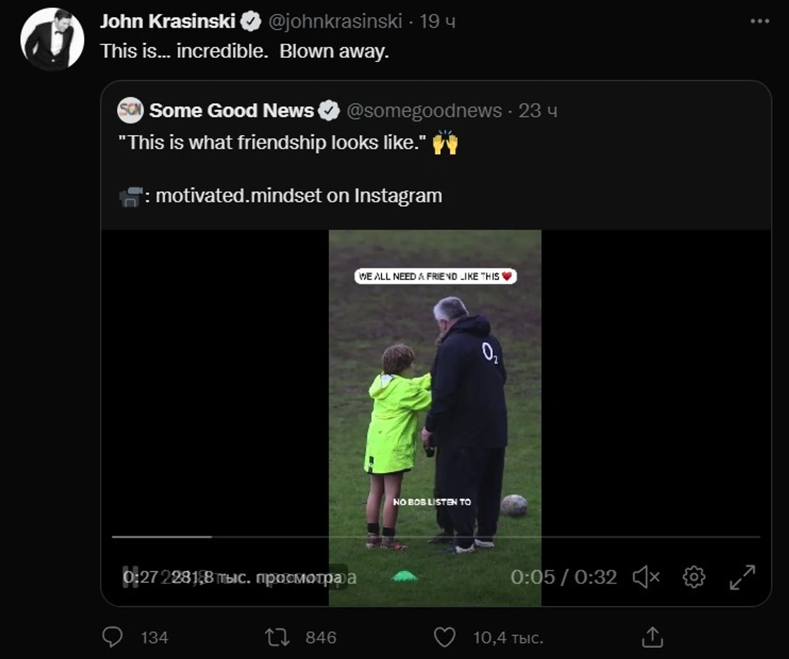789x659 pixels.
Task: Open the Some Good News account name
Action: coord(231,110)
